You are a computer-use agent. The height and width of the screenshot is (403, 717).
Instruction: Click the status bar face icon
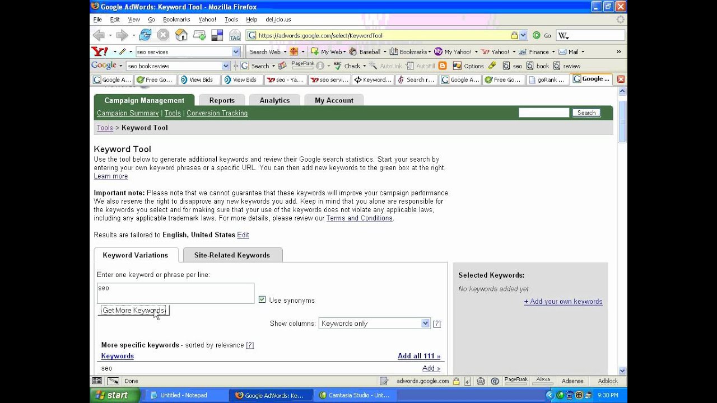(481, 381)
